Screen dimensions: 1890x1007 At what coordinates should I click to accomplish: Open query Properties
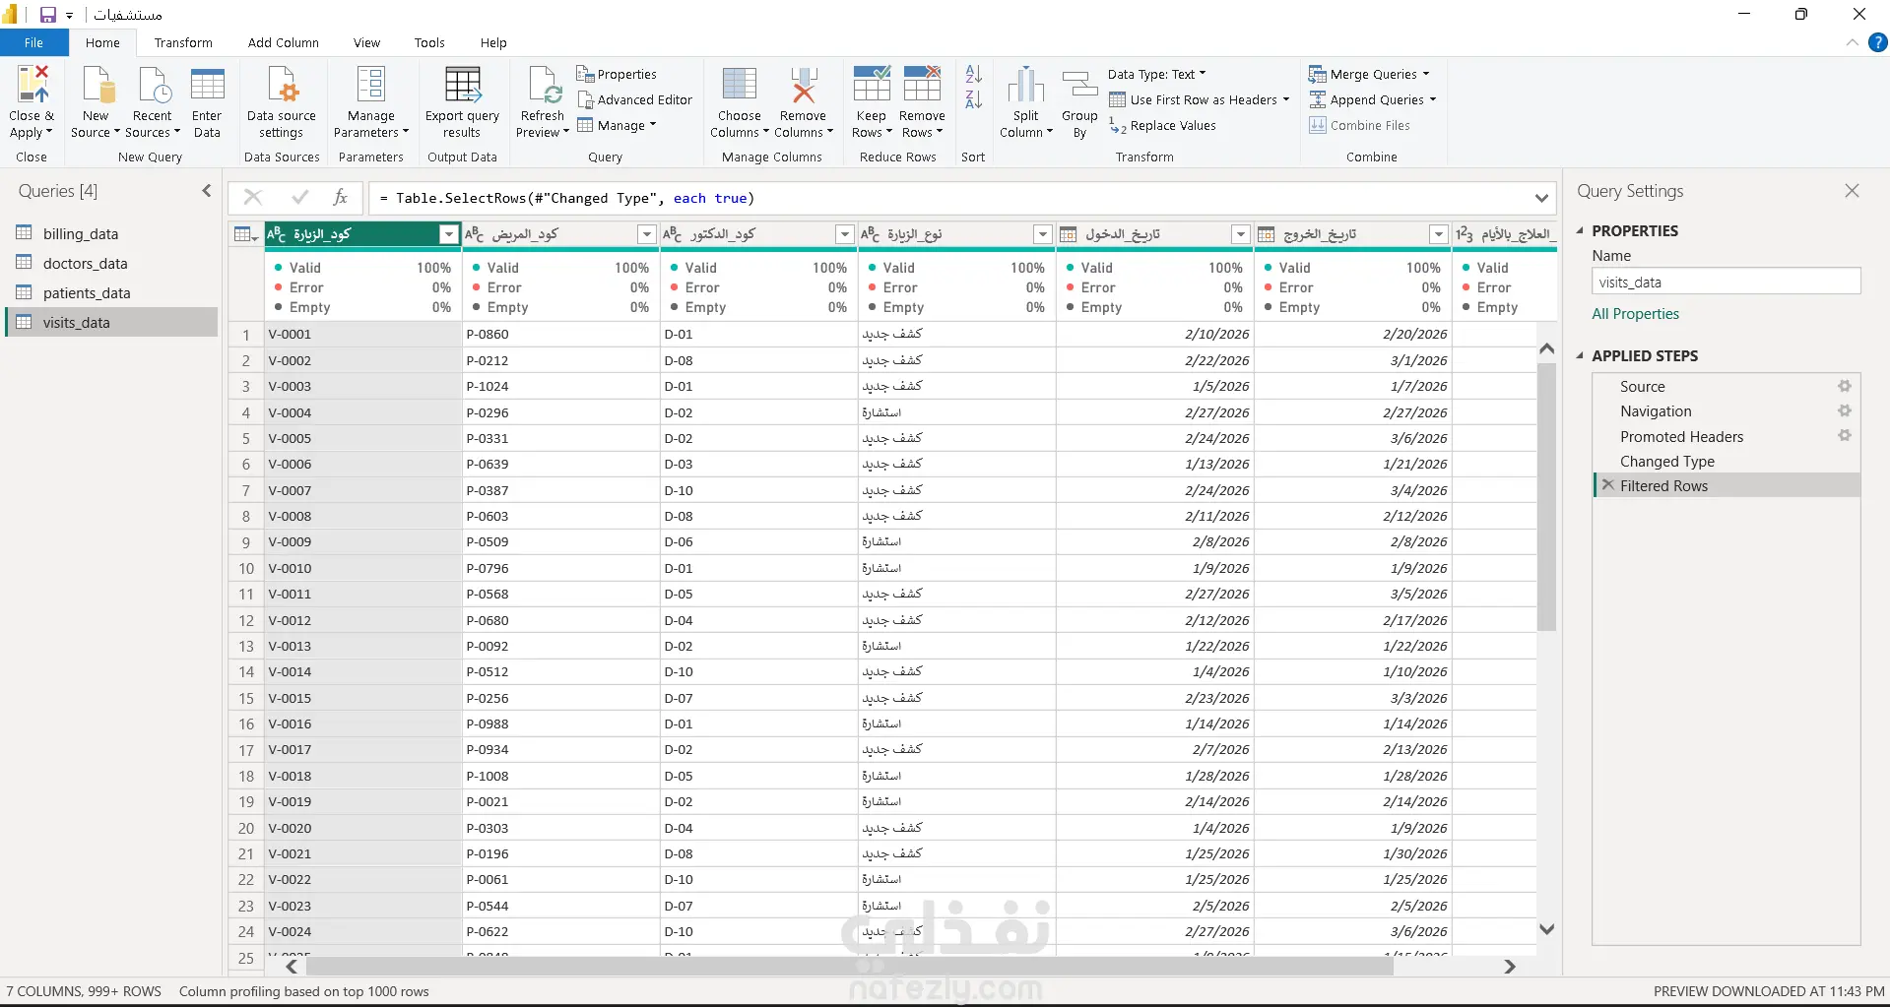(x=618, y=74)
